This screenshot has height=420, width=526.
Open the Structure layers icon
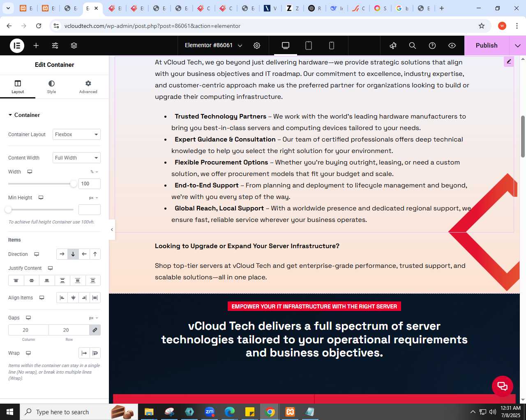point(74,46)
